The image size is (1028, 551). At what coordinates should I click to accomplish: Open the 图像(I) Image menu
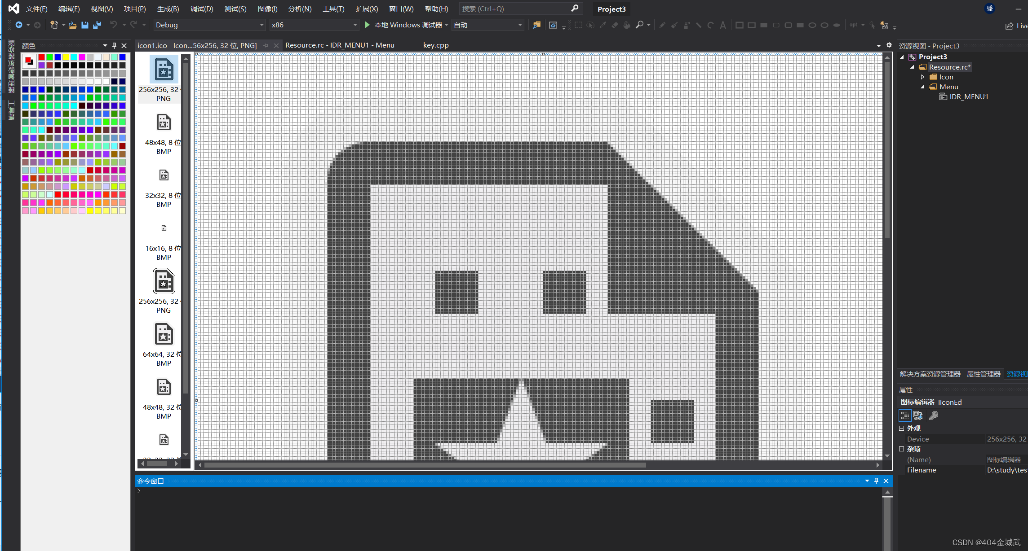pyautogui.click(x=267, y=9)
